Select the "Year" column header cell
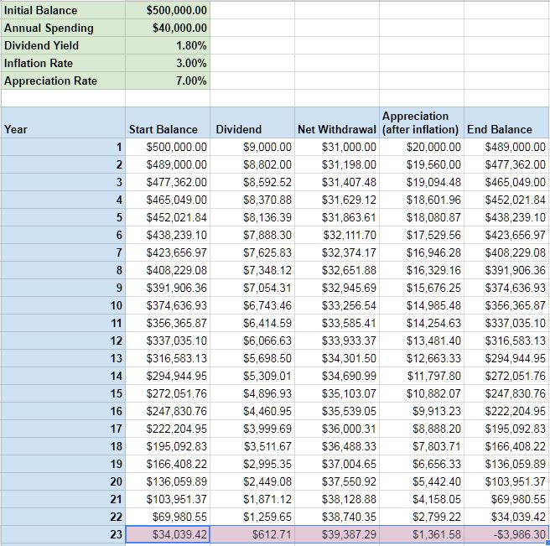550x546 pixels. [63, 129]
